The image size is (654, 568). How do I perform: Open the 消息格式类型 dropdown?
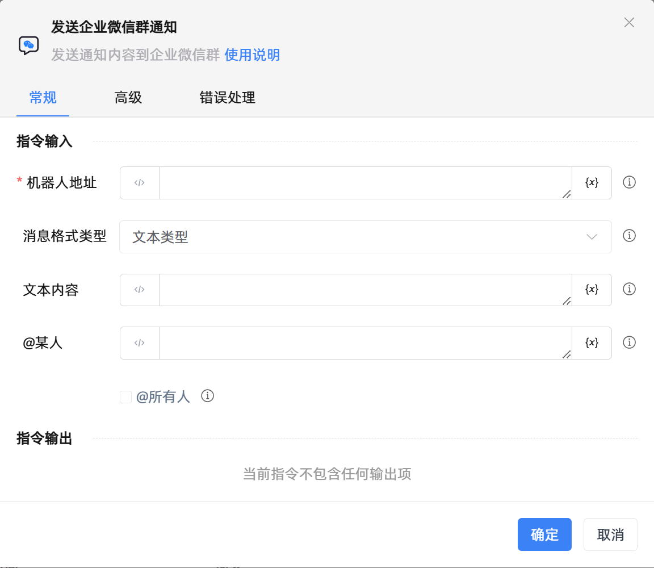coord(366,237)
